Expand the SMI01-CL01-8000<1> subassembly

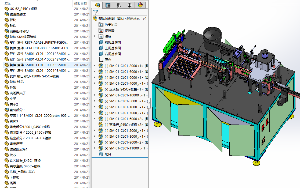95,66
